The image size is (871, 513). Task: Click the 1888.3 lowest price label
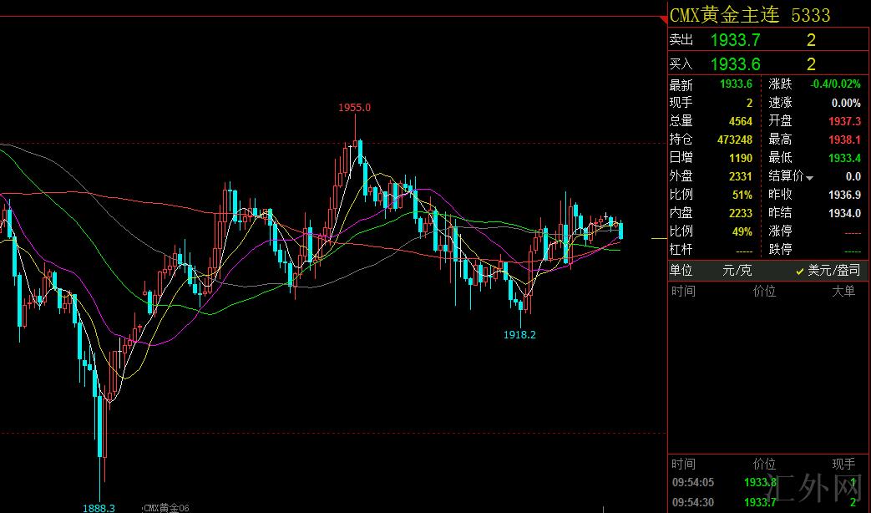coord(99,507)
